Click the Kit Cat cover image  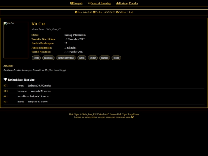pyautogui.click(x=16, y=40)
